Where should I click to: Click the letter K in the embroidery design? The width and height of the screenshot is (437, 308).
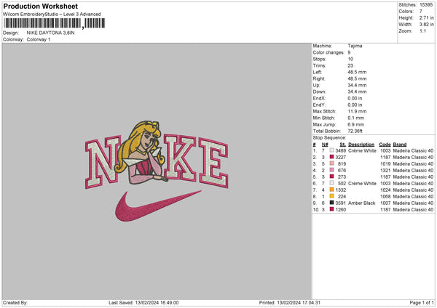[x=180, y=158]
